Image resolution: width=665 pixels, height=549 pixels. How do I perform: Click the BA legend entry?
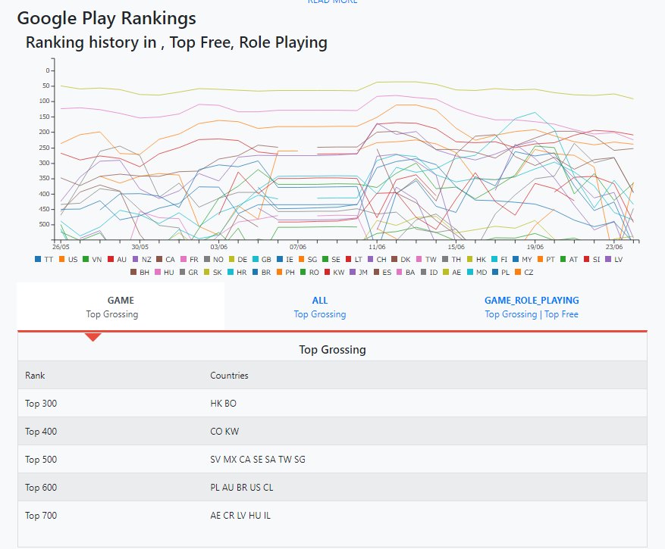406,273
